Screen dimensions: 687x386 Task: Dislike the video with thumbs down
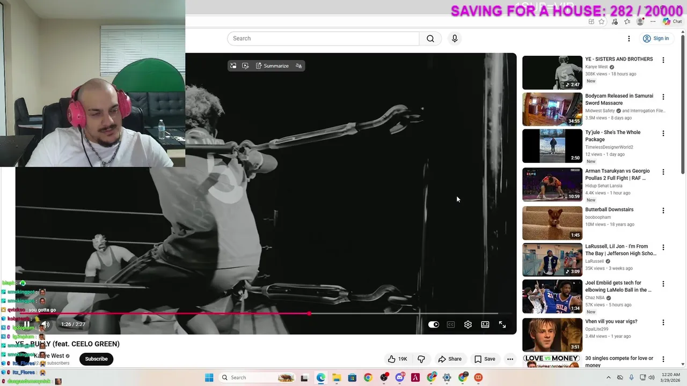421,359
